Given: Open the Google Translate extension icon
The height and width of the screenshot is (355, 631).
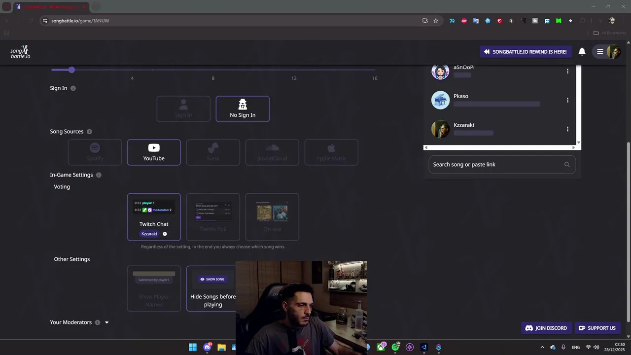Looking at the screenshot, I should [x=476, y=21].
